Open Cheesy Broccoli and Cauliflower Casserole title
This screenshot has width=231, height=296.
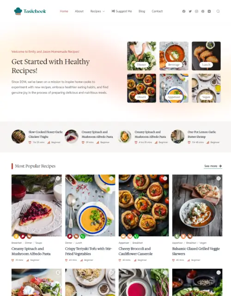point(135,251)
